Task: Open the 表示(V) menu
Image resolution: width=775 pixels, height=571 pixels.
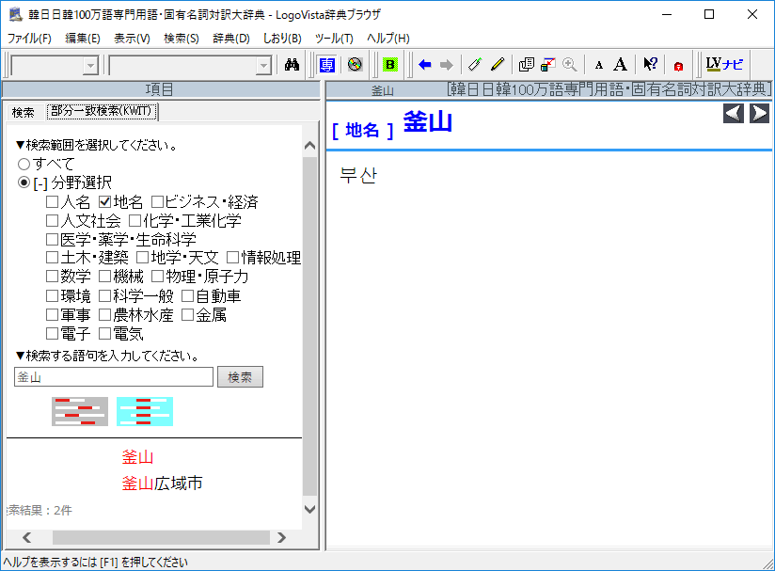Action: point(132,38)
